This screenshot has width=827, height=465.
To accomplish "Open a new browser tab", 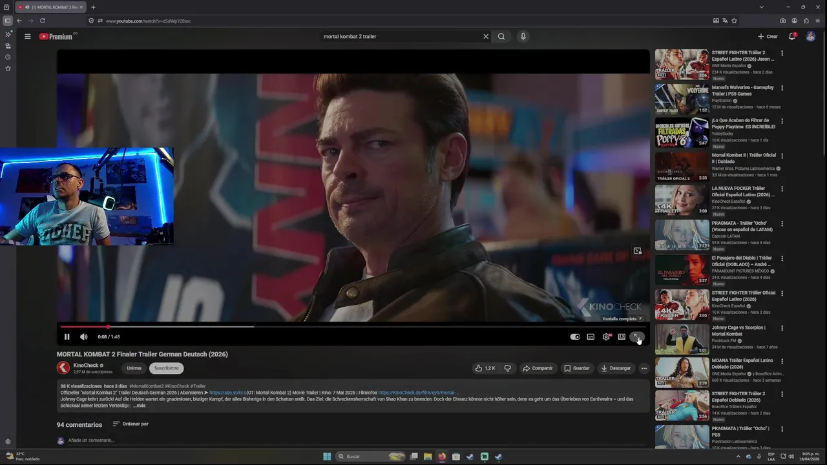I will coord(93,7).
